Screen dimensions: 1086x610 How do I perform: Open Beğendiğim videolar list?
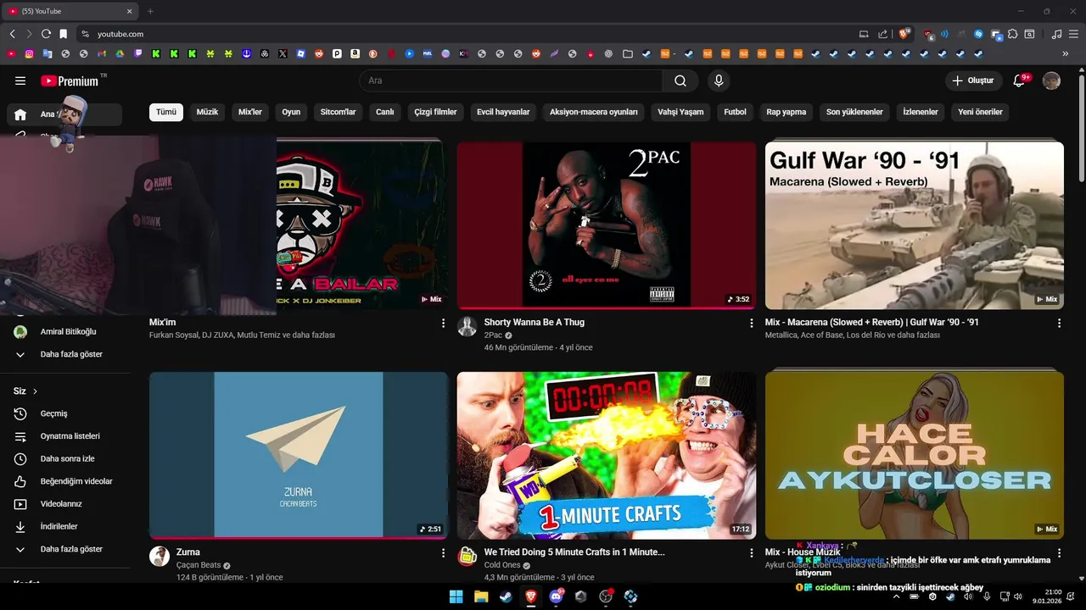pyautogui.click(x=65, y=481)
